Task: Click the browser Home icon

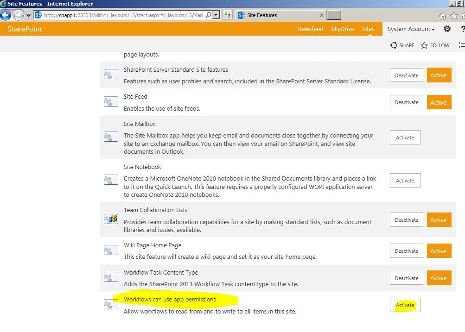Action: (442, 16)
